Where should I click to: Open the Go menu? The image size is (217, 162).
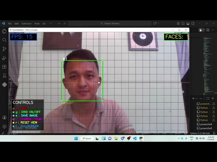(44, 24)
